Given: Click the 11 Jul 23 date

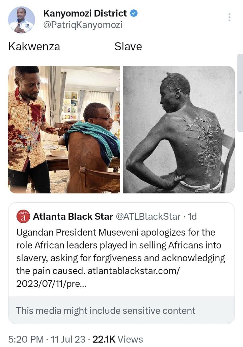Looking at the screenshot, I should pyautogui.click(x=68, y=339).
